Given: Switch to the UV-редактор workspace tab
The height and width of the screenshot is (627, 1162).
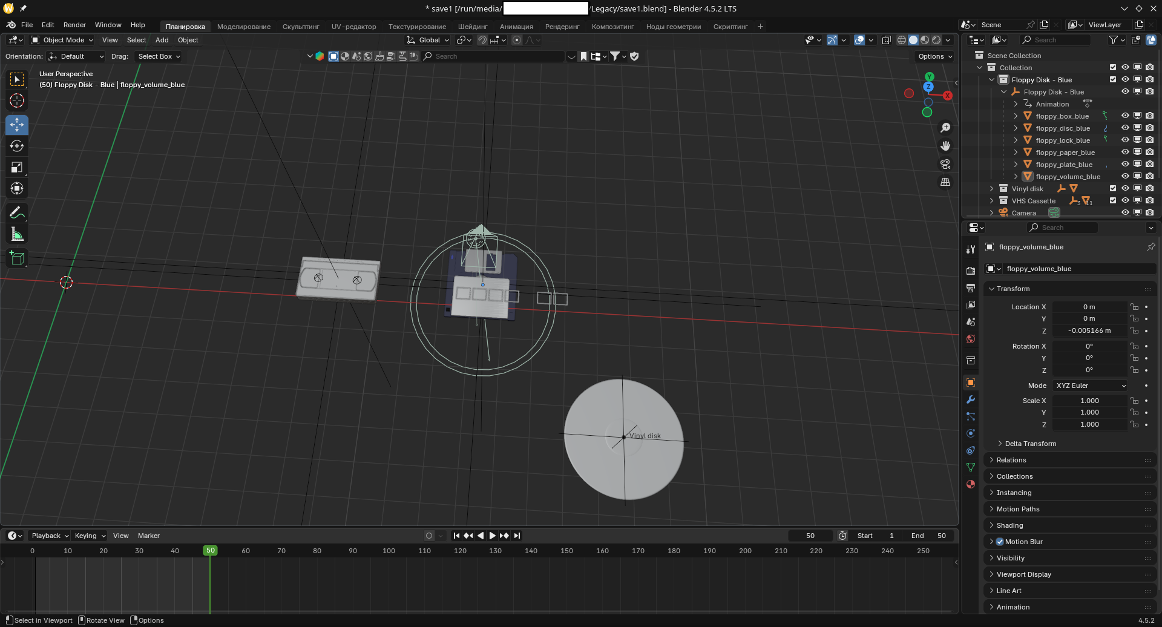Looking at the screenshot, I should (353, 27).
